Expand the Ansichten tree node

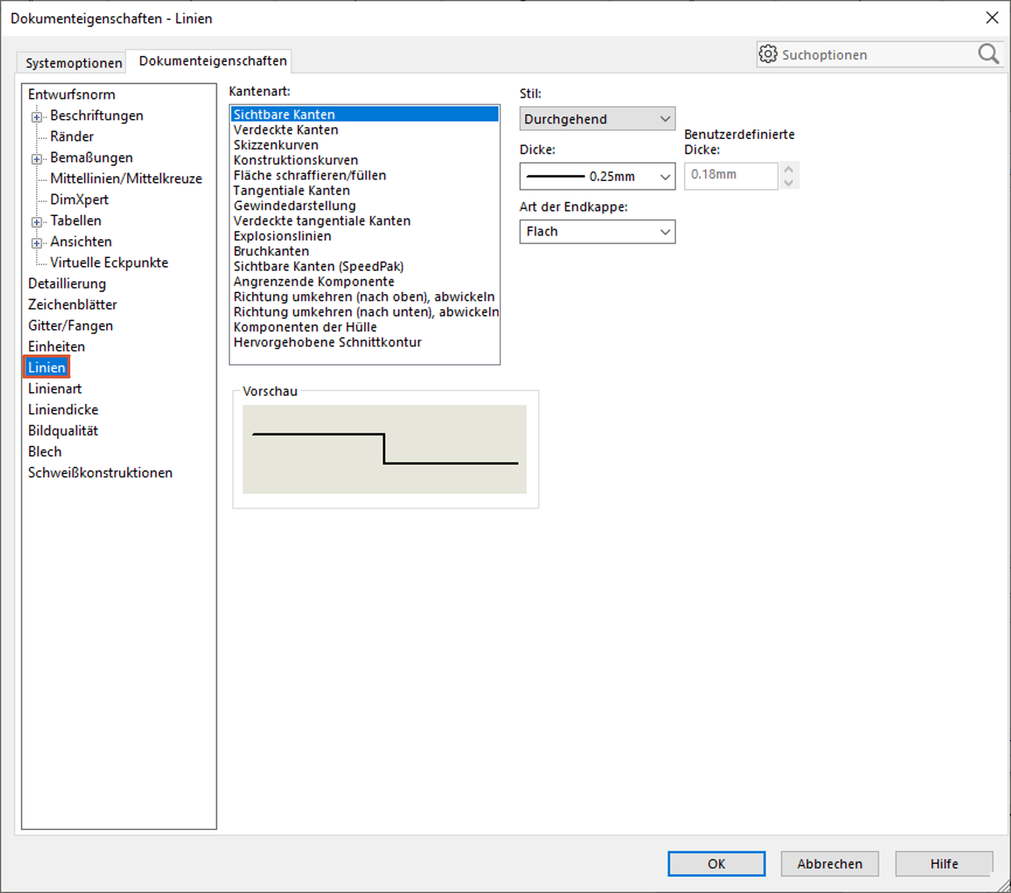(x=36, y=243)
